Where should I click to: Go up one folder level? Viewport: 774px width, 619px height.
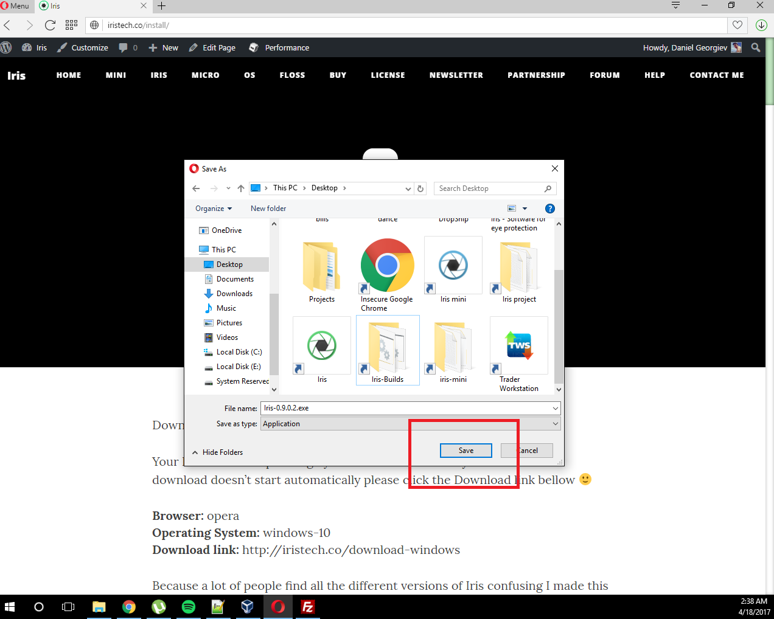241,188
